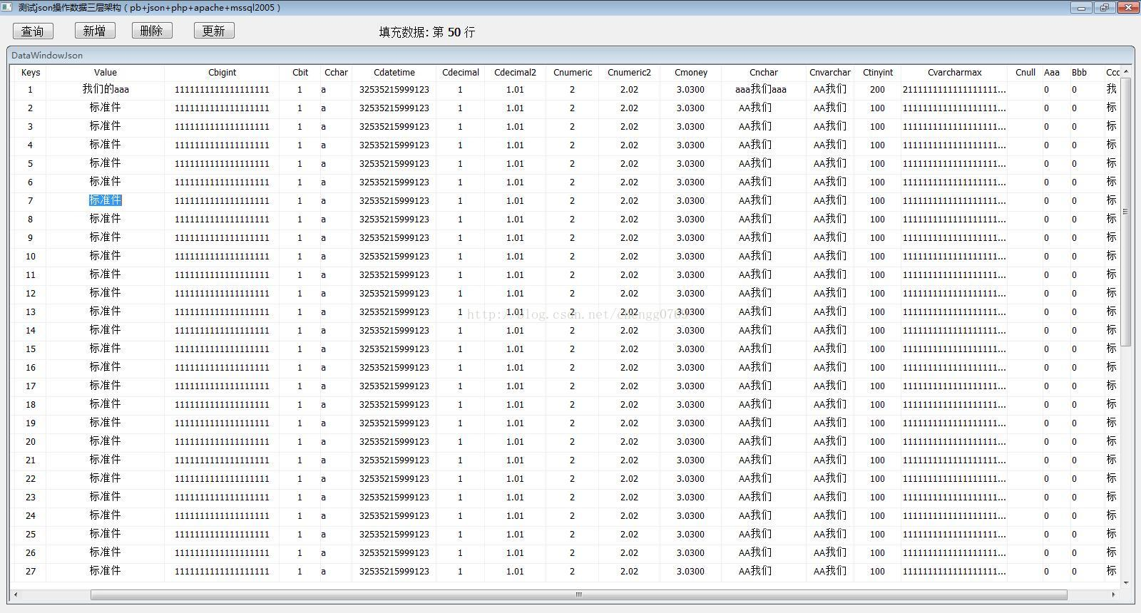This screenshot has width=1141, height=613.
Task: Click the vertical scrollbar thumb
Action: (1126, 211)
